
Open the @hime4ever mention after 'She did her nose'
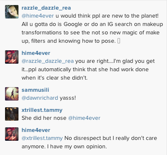pos(84,118)
